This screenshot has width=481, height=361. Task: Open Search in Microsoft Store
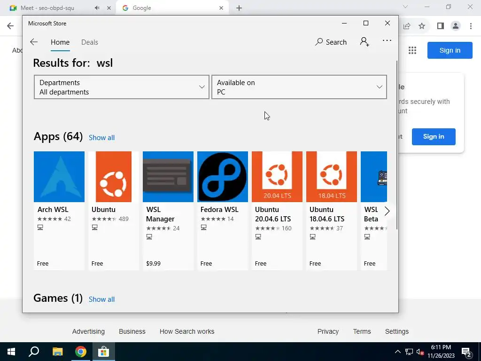(x=331, y=42)
